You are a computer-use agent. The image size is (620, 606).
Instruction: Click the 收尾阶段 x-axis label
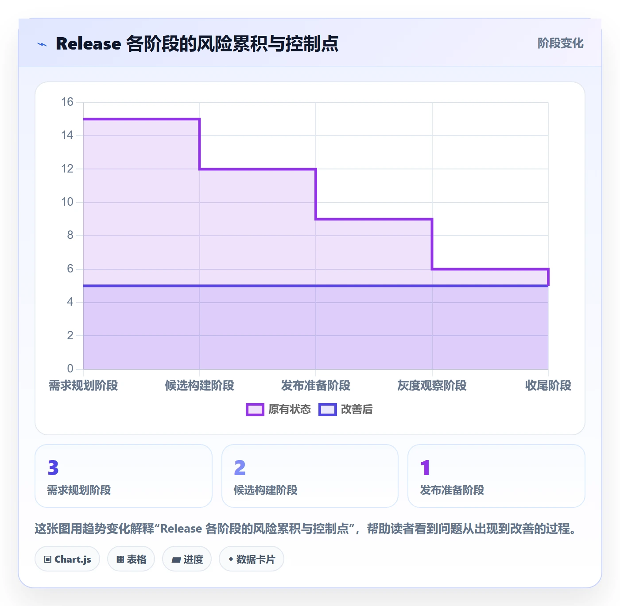(x=548, y=386)
